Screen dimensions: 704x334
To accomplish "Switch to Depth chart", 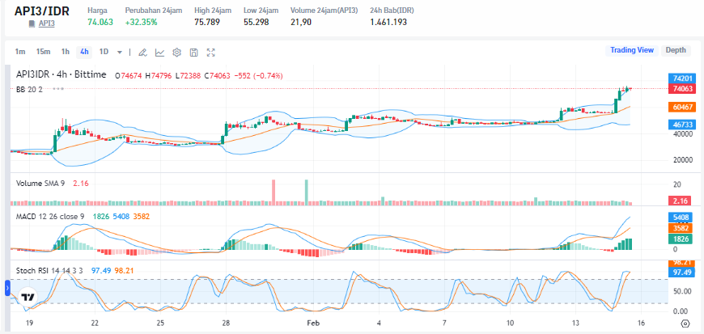I will [675, 50].
